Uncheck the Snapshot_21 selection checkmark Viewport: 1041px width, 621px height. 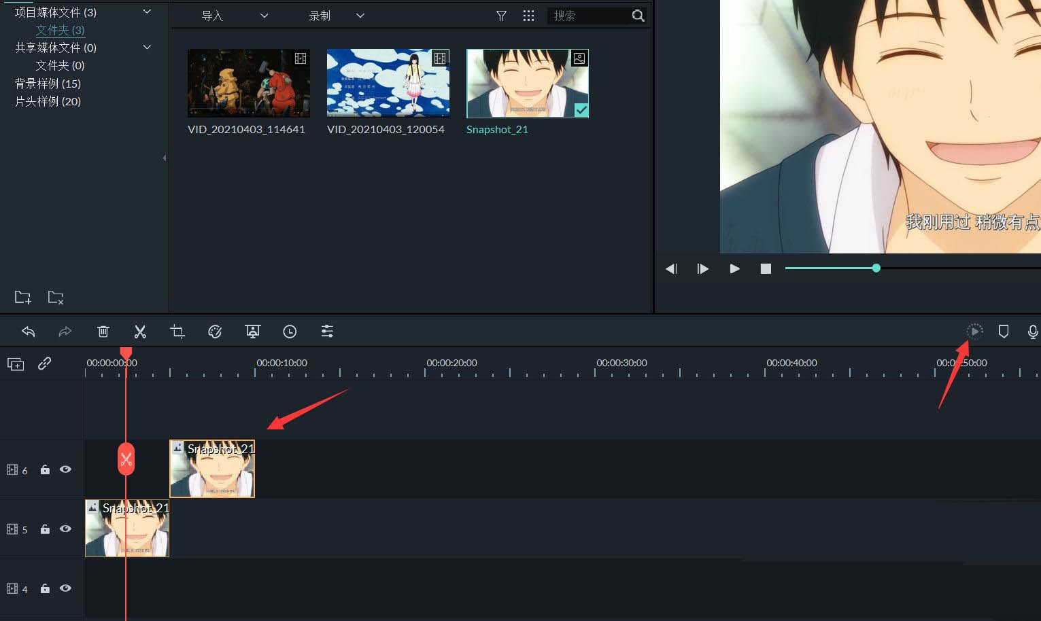tap(581, 109)
